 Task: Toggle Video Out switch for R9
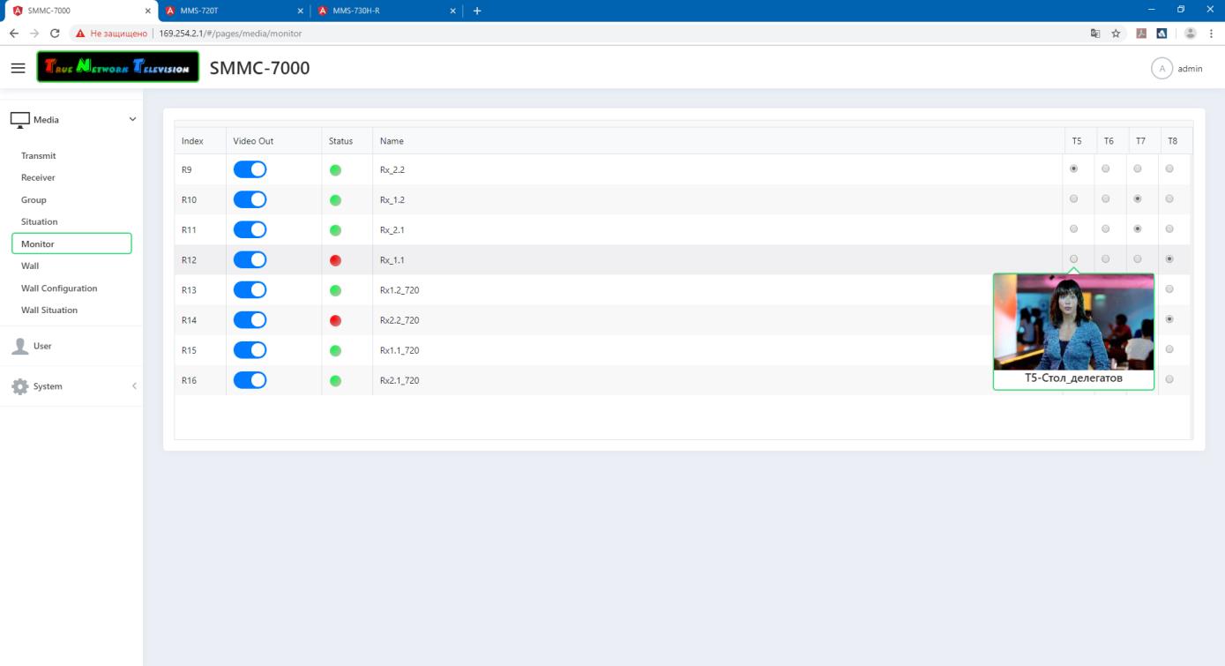pos(250,169)
